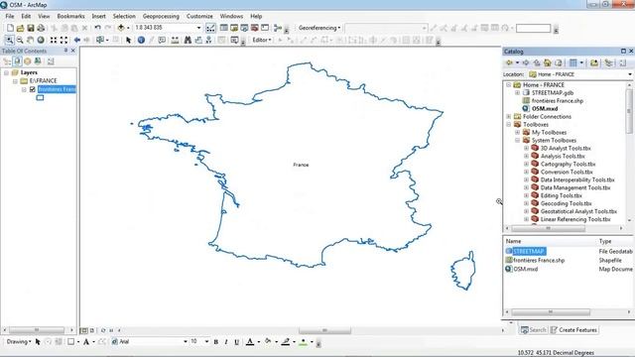Image resolution: width=635 pixels, height=357 pixels.
Task: Click the Add Data icon
Action: click(121, 28)
